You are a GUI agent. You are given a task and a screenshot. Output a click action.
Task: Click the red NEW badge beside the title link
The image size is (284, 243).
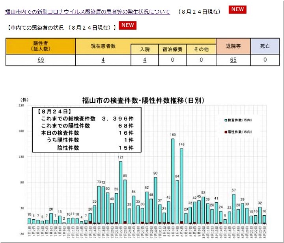point(237,9)
